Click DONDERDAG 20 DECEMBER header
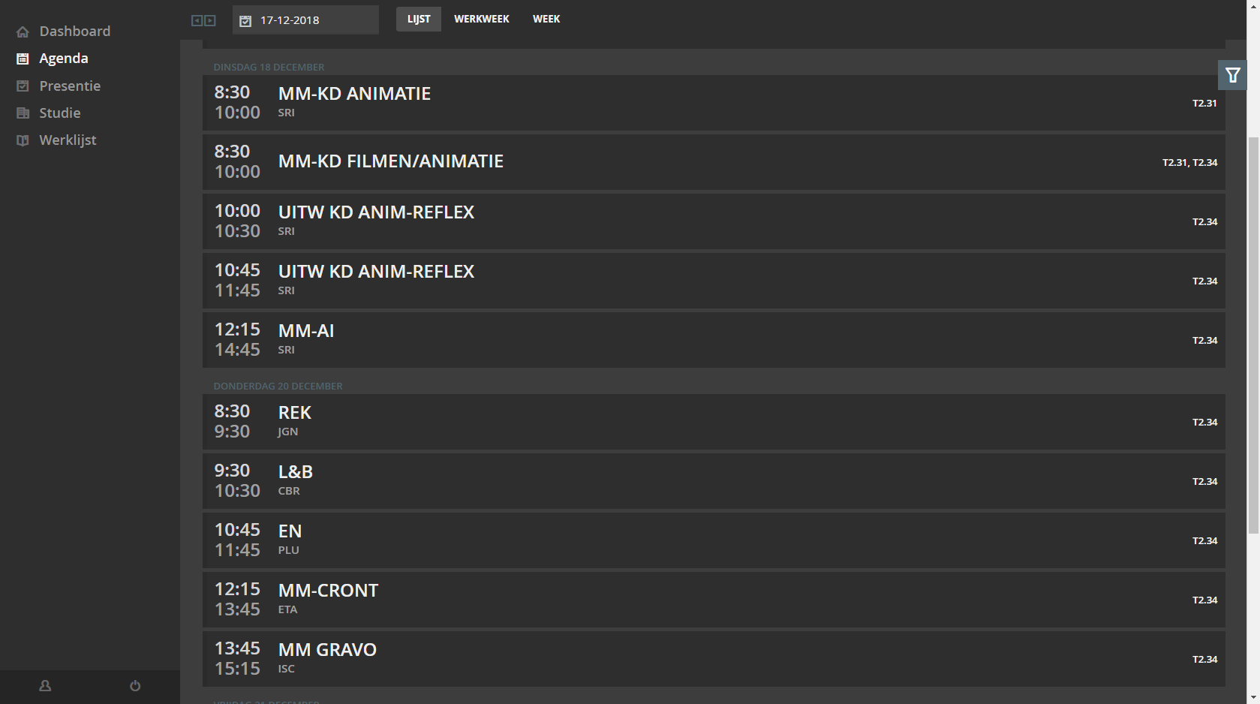The image size is (1260, 704). (x=278, y=387)
